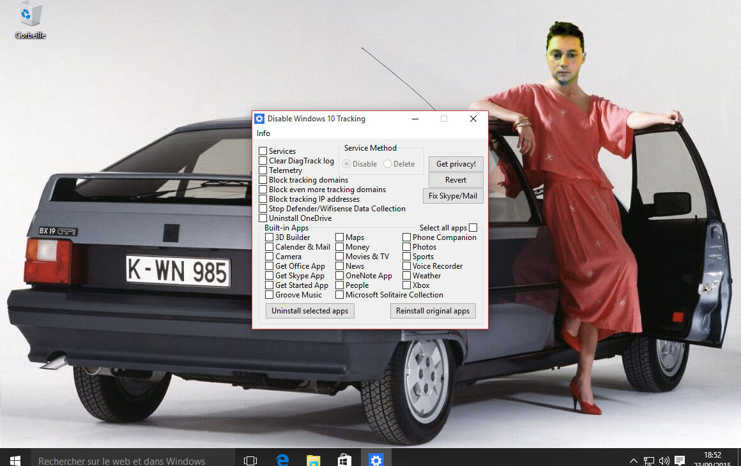The width and height of the screenshot is (741, 466).
Task: Enable the Uninstall OneDrive option
Action: pos(262,218)
